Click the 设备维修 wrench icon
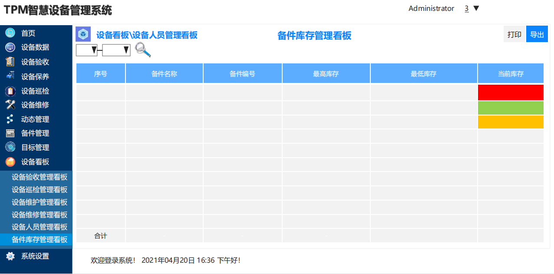 click(10, 105)
